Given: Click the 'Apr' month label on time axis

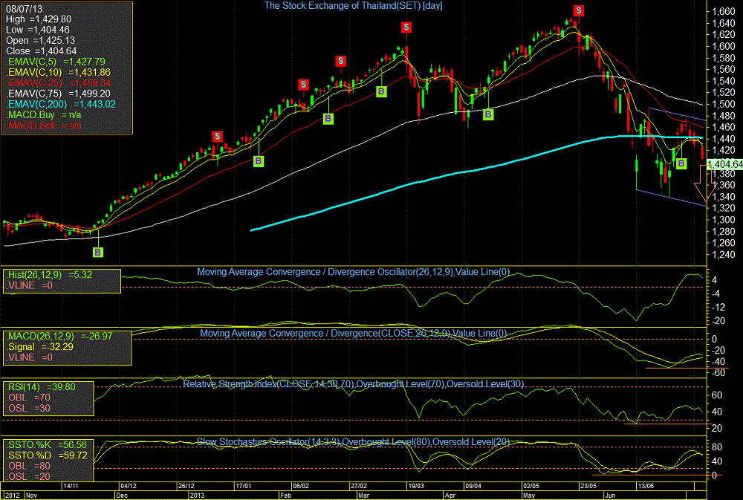Looking at the screenshot, I should (x=450, y=496).
